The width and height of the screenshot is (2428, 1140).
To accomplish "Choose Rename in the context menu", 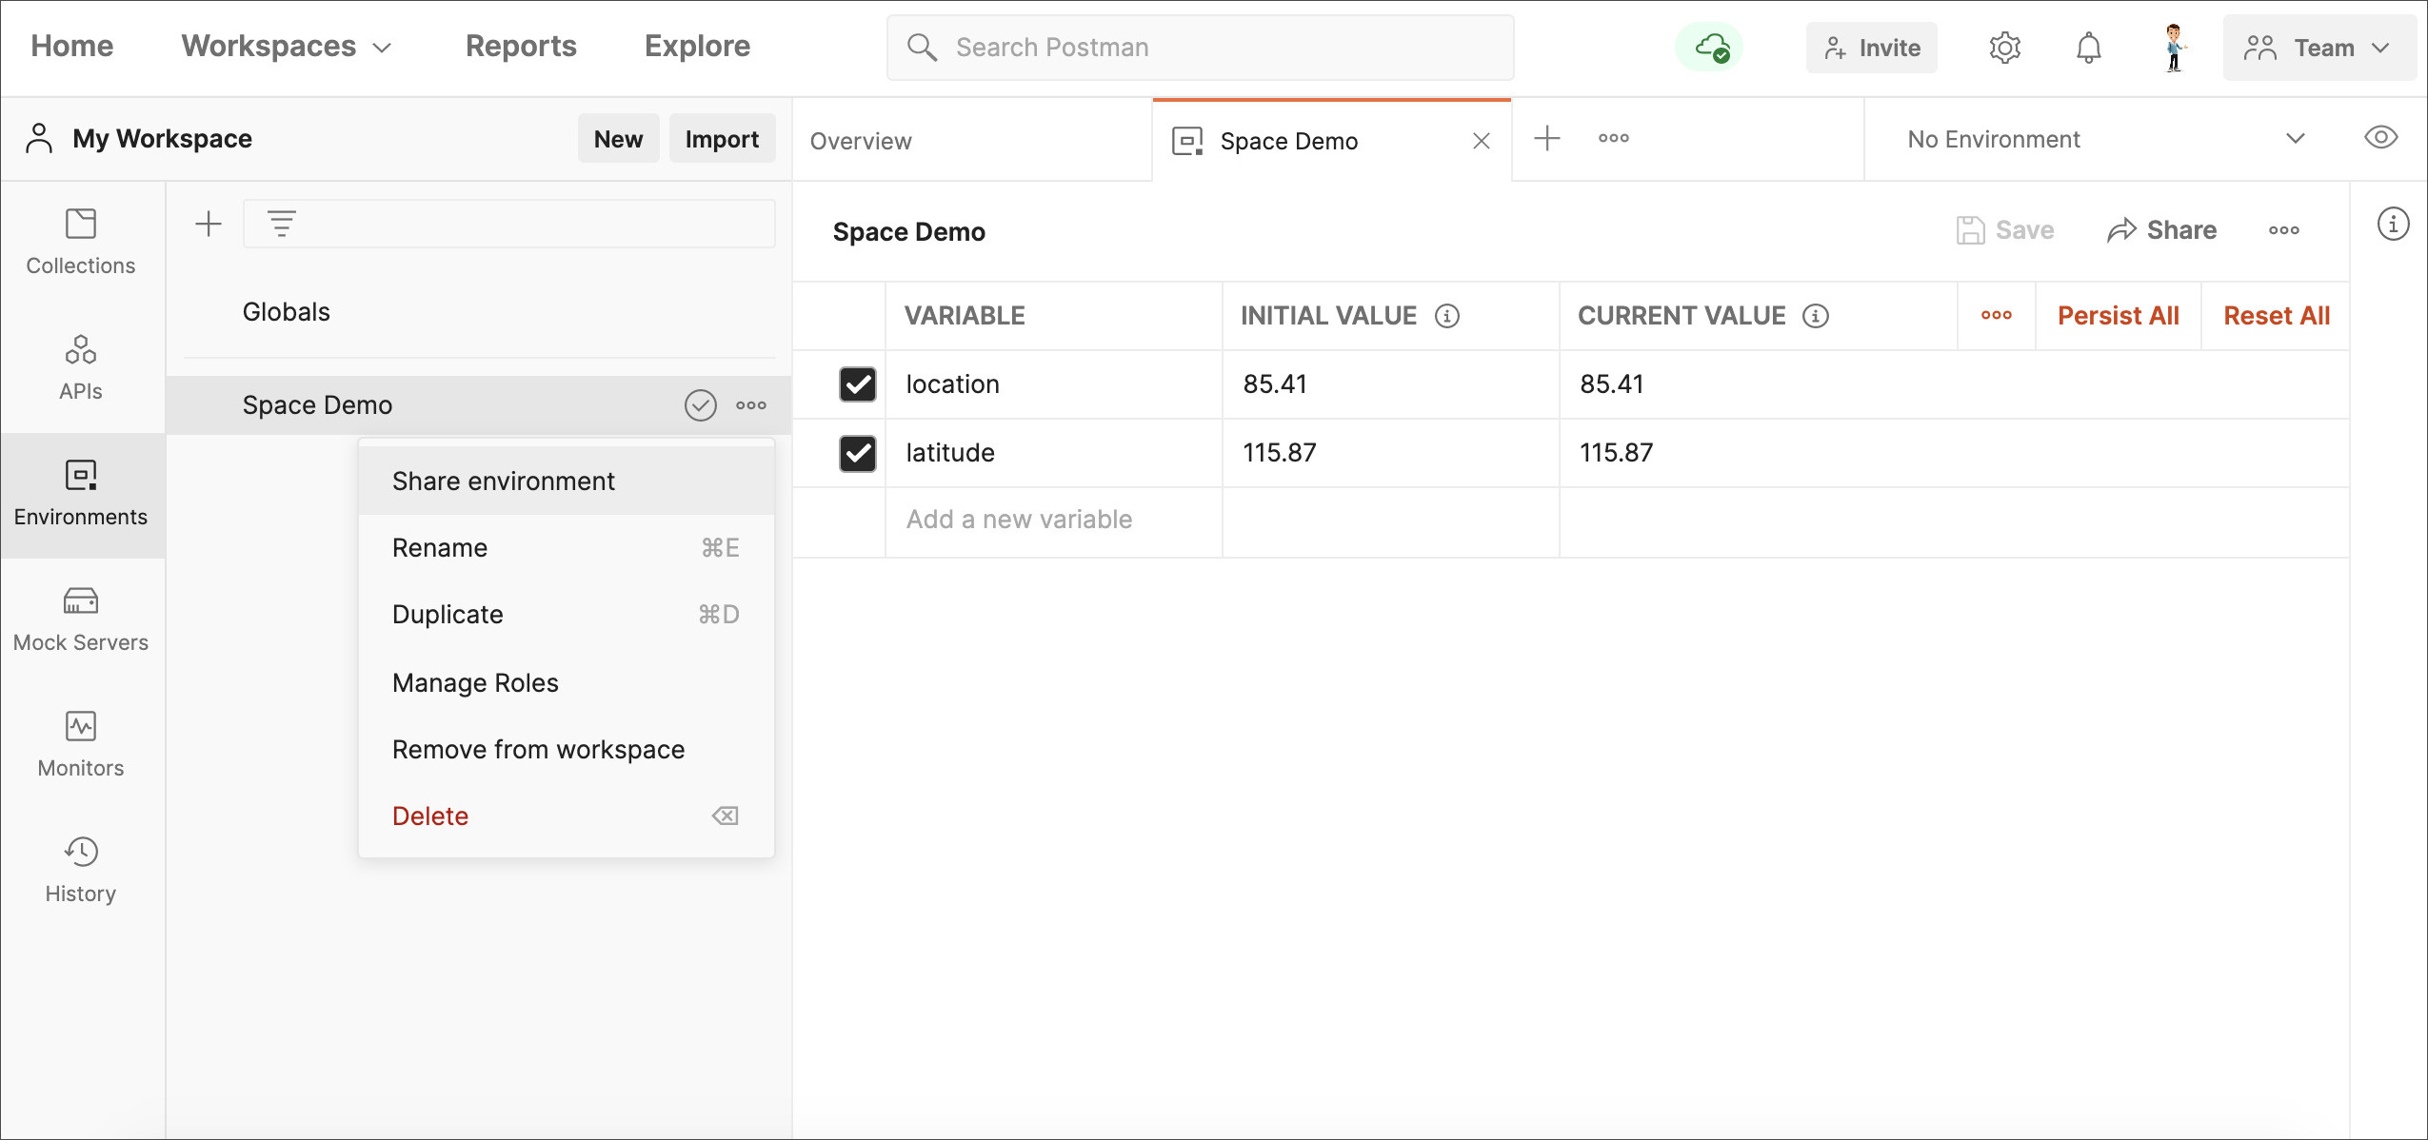I will 567,548.
